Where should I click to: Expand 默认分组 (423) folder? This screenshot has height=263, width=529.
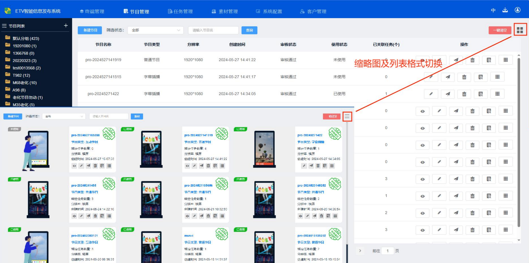(26, 38)
